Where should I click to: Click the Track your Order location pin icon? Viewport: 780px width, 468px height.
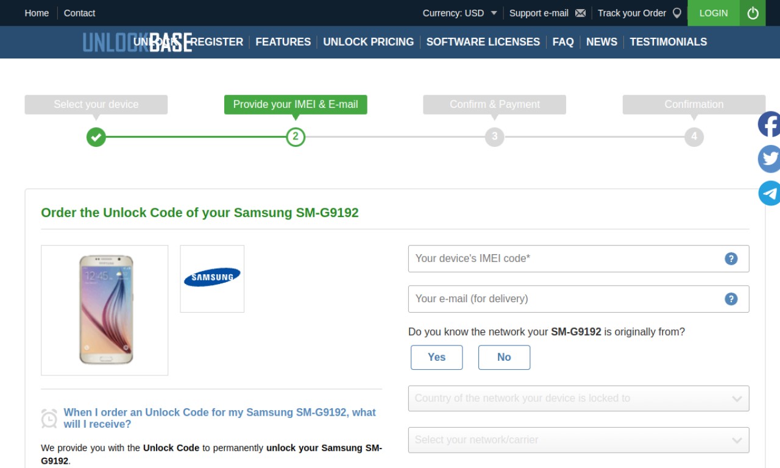point(676,13)
